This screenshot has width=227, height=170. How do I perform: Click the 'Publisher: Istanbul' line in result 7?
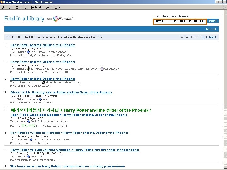[35, 160]
